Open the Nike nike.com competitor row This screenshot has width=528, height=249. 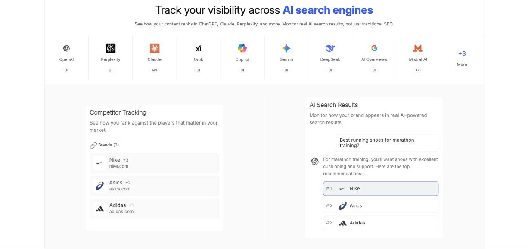pyautogui.click(x=154, y=163)
